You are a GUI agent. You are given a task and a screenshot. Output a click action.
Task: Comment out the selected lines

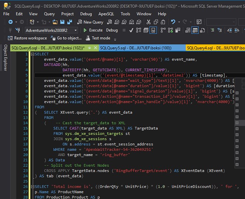pyautogui.click(x=212, y=30)
